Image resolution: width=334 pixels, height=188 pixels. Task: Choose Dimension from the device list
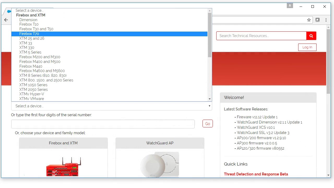[109, 20]
